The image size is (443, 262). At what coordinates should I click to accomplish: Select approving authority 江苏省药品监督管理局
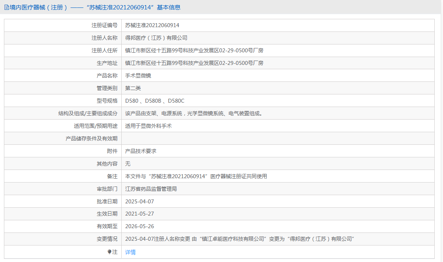pos(151,189)
